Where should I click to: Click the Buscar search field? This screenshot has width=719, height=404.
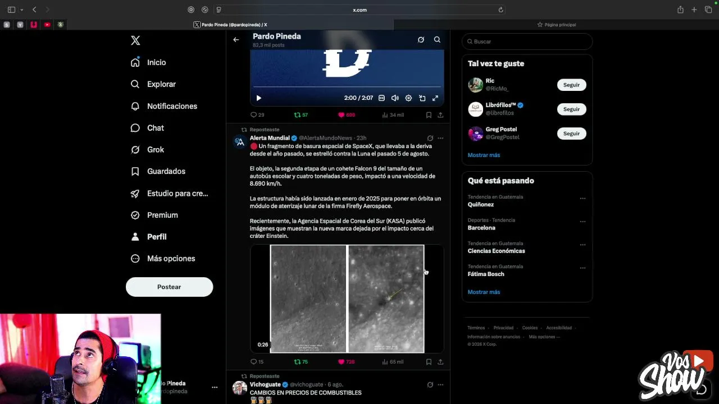click(x=527, y=42)
